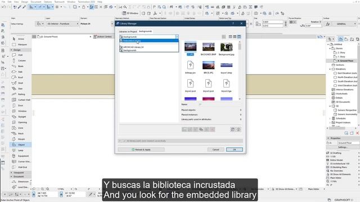Viewport: 360px width, 202px height.
Task: Switch to Libraries in Project tab
Action: coord(128,31)
